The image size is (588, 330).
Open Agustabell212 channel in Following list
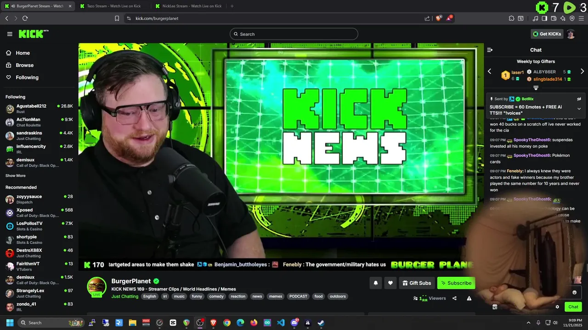click(39, 109)
